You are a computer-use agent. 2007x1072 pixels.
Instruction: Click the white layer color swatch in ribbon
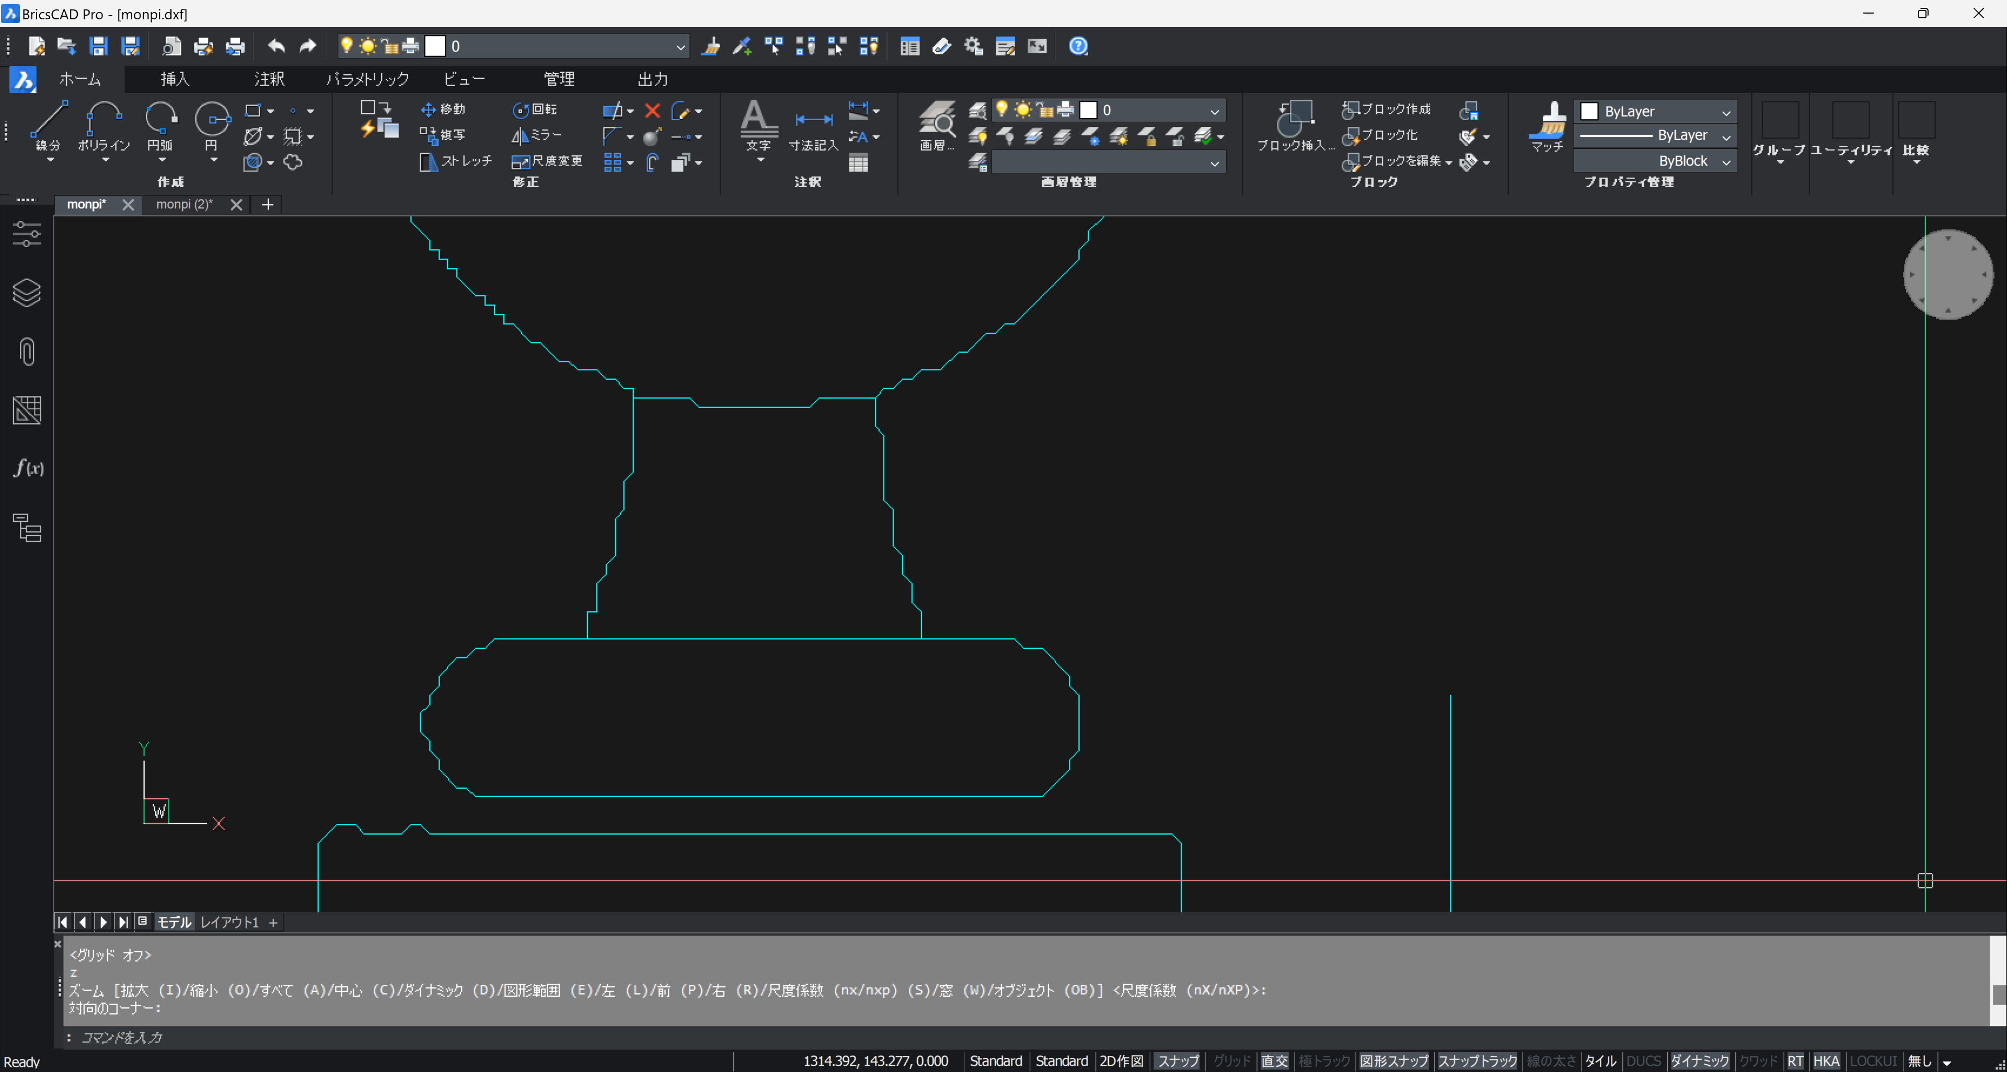1088,111
